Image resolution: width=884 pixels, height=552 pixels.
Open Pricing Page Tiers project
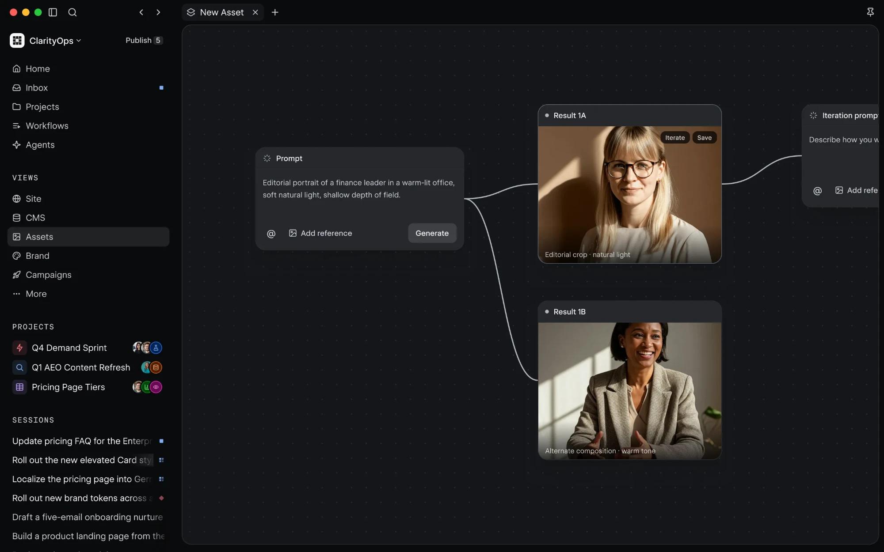(x=88, y=387)
